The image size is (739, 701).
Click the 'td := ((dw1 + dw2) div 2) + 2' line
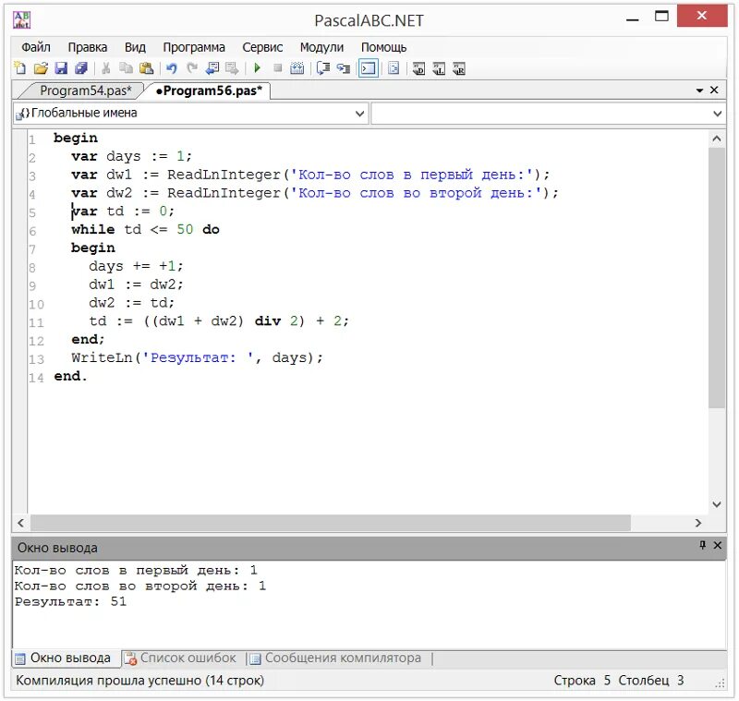219,321
